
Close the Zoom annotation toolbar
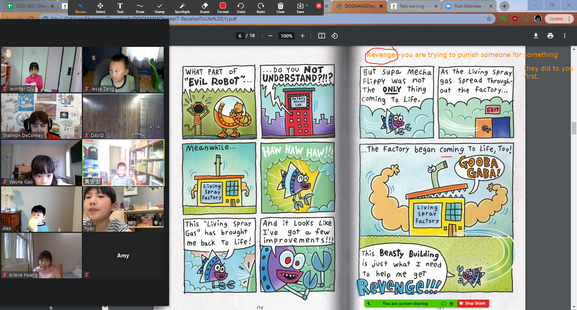tap(318, 6)
